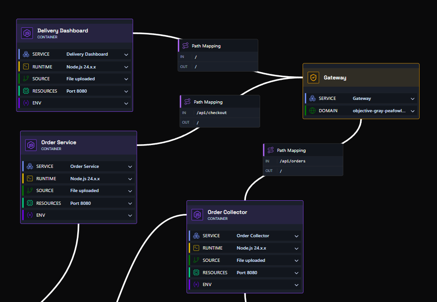Expand ENV chevron in Order Service

pos(130,215)
